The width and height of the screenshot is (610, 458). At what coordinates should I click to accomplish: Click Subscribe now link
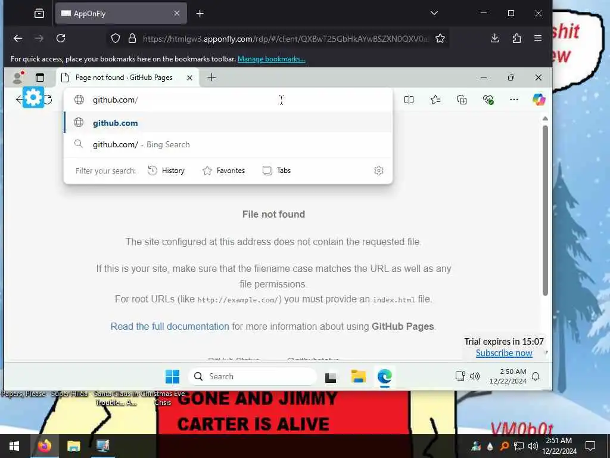pos(504,353)
